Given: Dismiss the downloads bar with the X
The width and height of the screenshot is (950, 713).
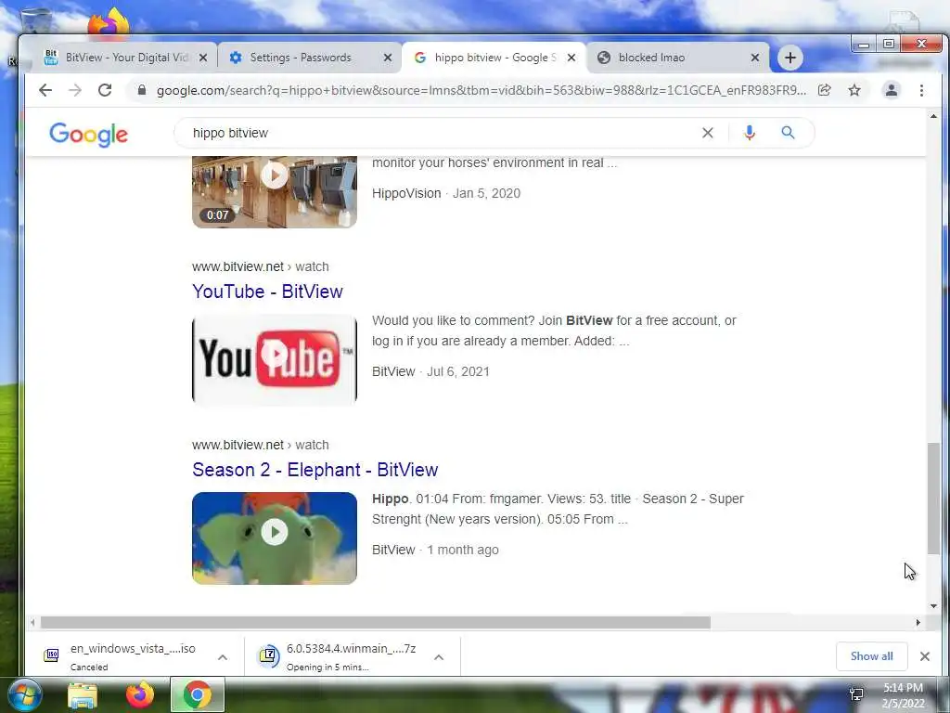Looking at the screenshot, I should 925,656.
